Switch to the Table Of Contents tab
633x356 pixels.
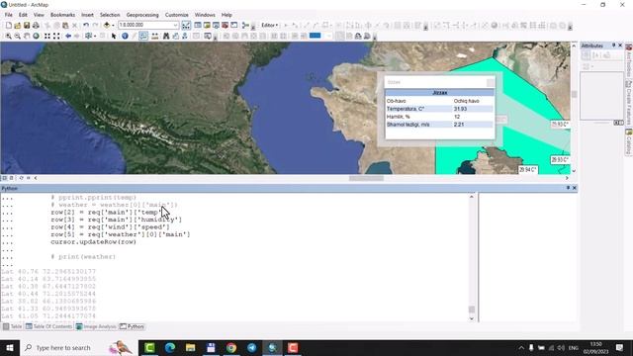point(48,326)
